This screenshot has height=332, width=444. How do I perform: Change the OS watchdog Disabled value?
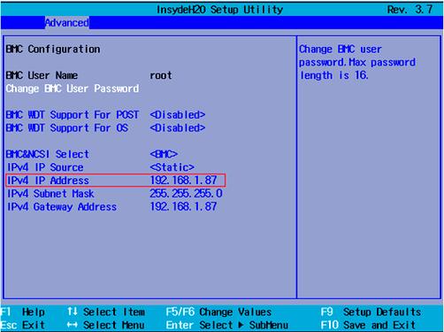(178, 127)
